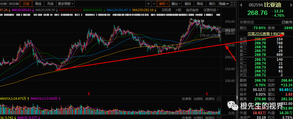Toggle 简约 simplified view
The image size is (293, 119).
pyautogui.click(x=212, y=4)
